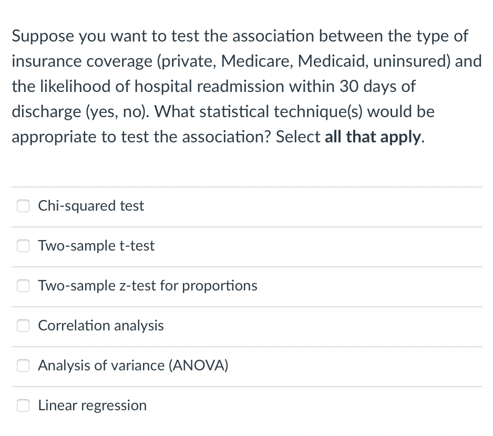Choose the "Two-sample z-test for proportions" label
Image resolution: width=493 pixels, height=436 pixels.
(148, 286)
